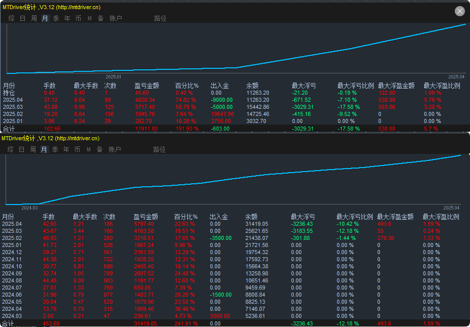470x327 pixels.
Task: Select 季 quarterly tab in top panel
Action: click(56, 18)
